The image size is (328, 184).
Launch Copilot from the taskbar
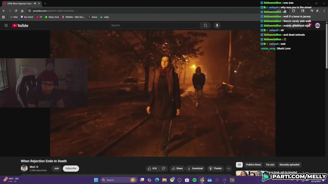pos(149,180)
